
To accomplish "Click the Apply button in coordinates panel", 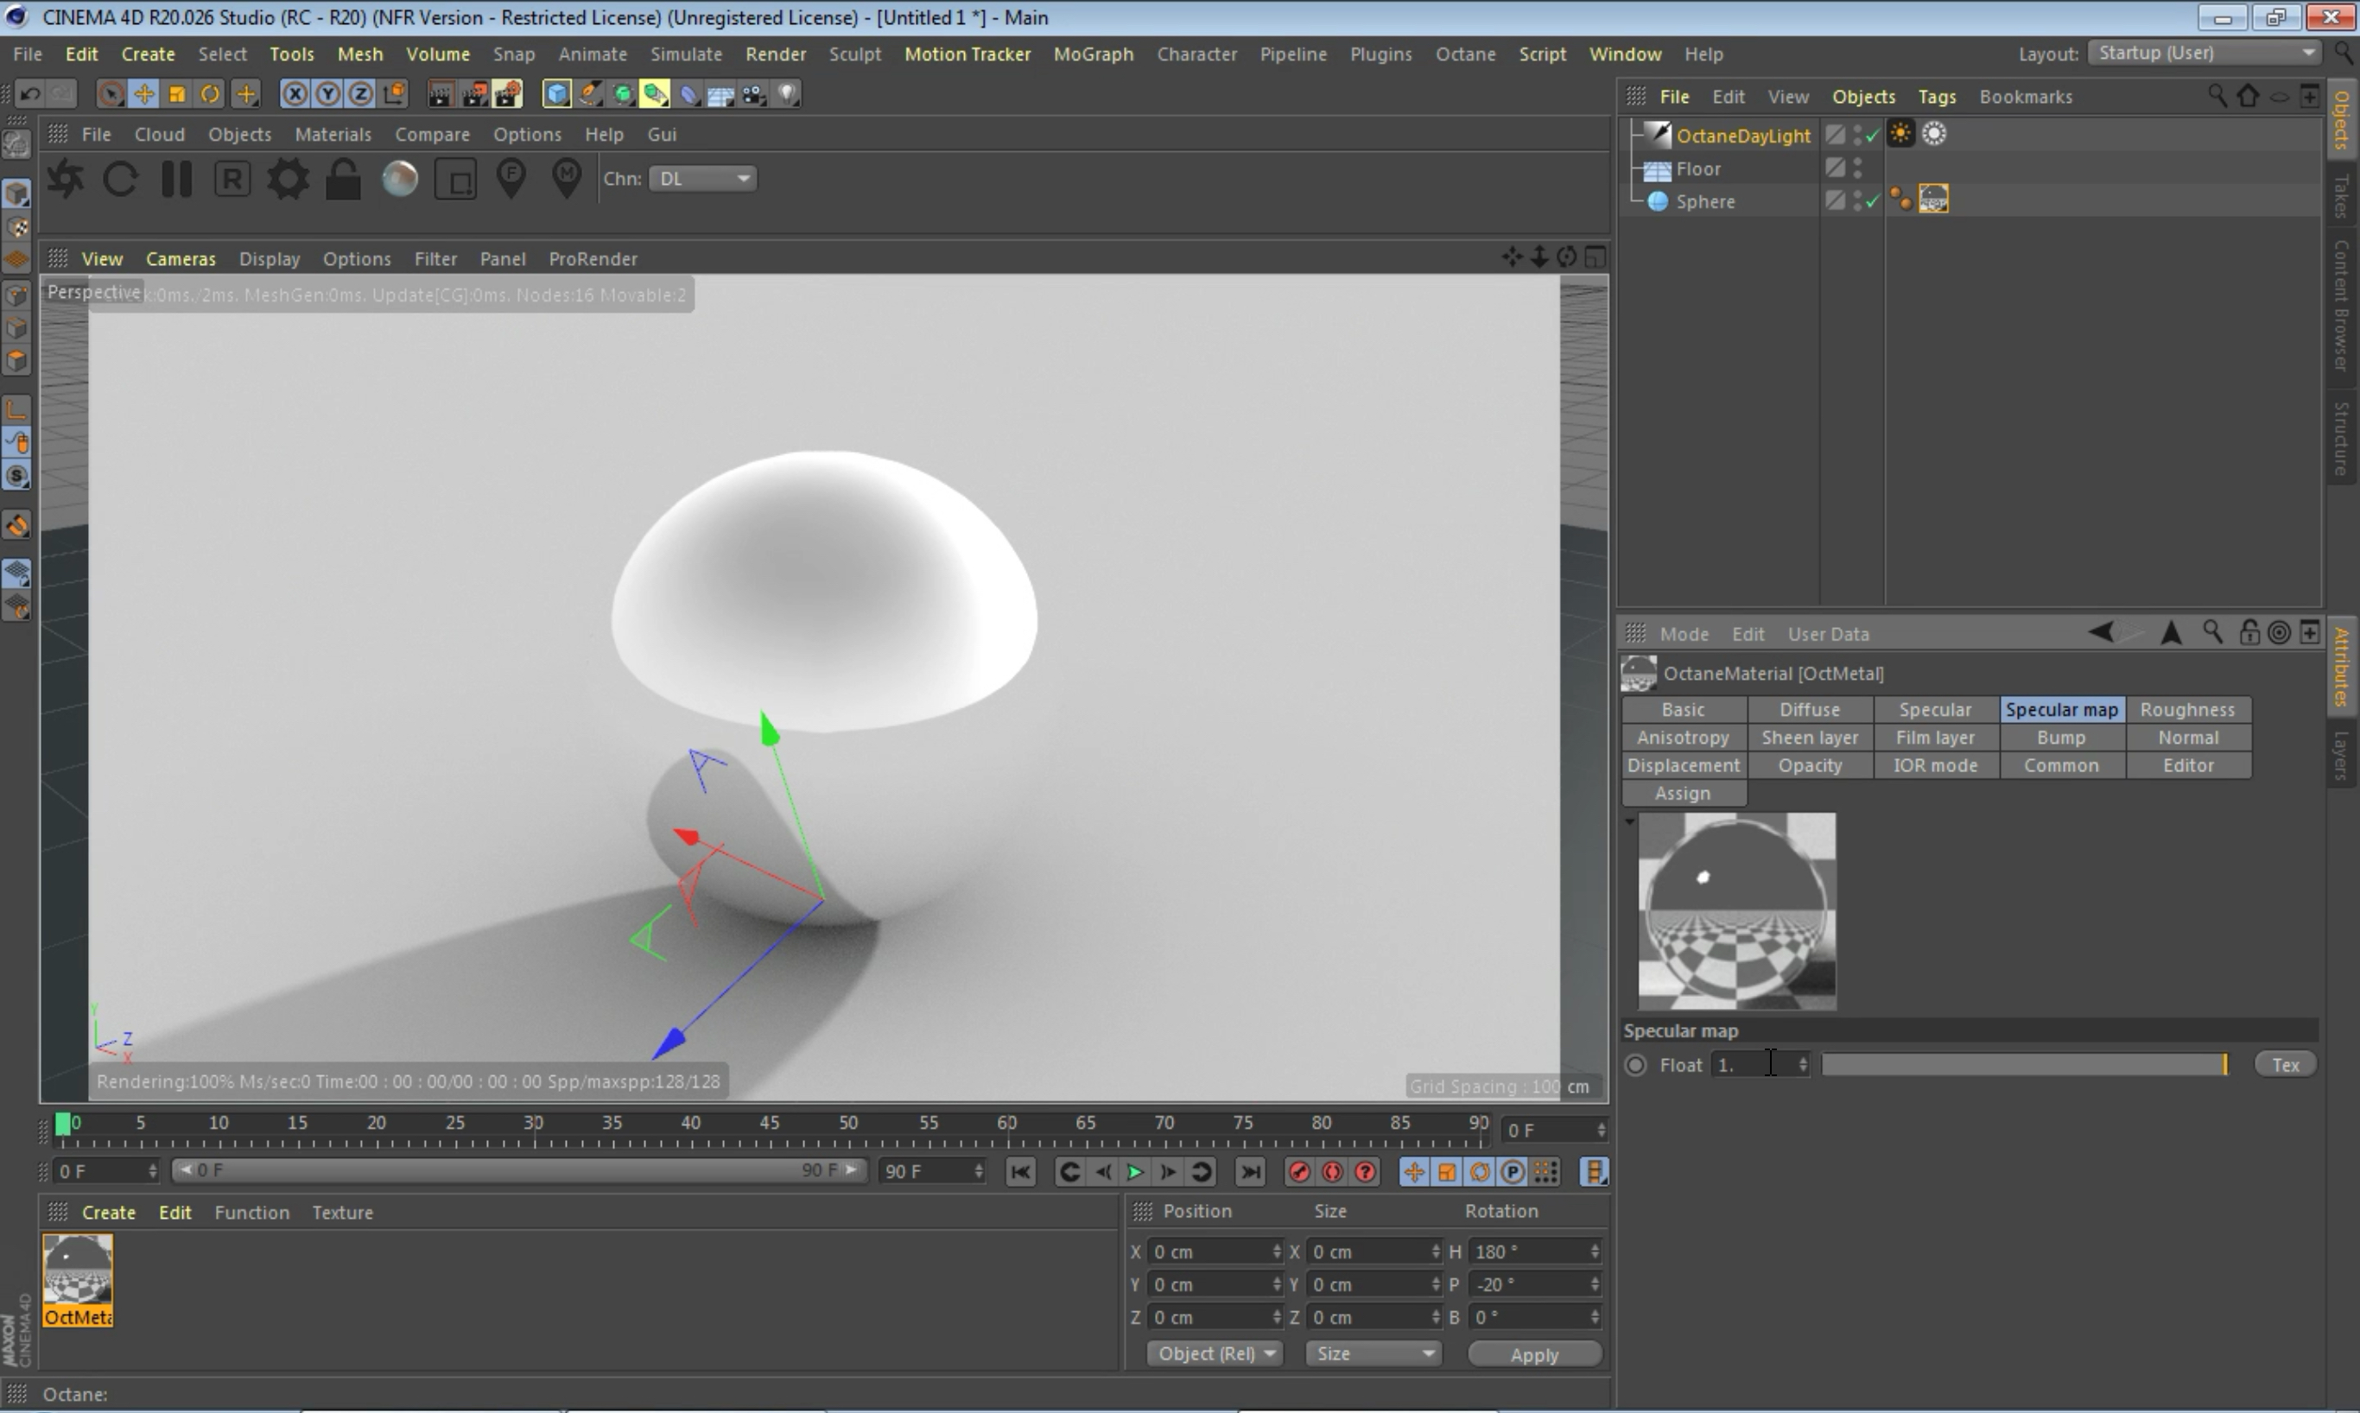I will pos(1533,1355).
